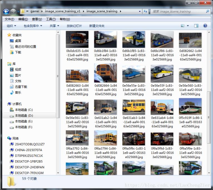Open the view options dropdown arrow
The image size is (213, 190).
point(188,26)
